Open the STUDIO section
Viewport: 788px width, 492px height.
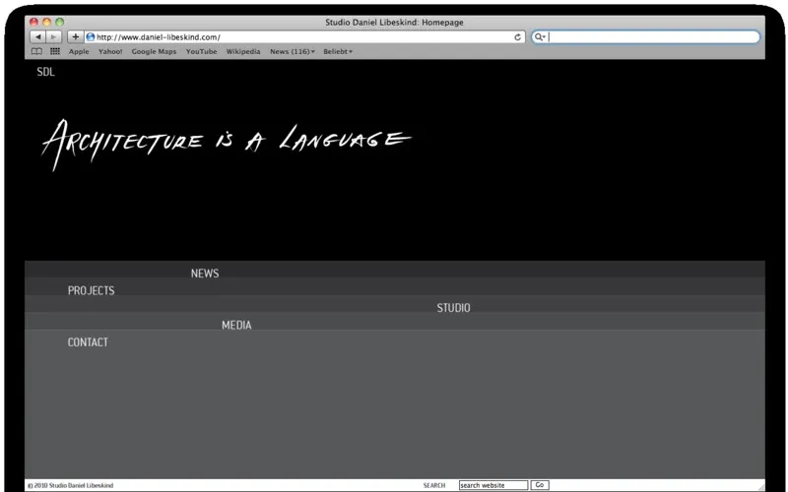pos(453,308)
